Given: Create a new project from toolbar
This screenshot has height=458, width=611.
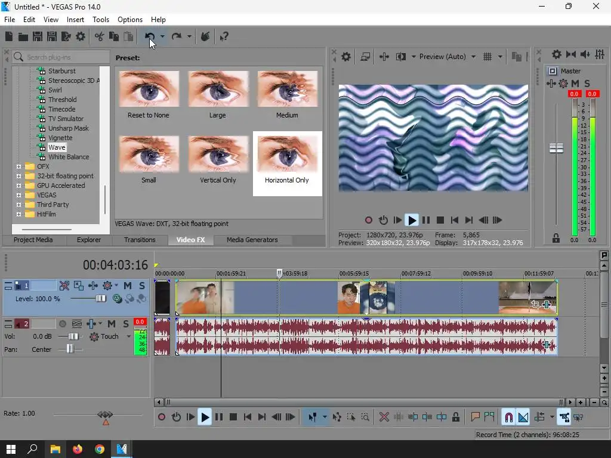Looking at the screenshot, I should coord(9,36).
